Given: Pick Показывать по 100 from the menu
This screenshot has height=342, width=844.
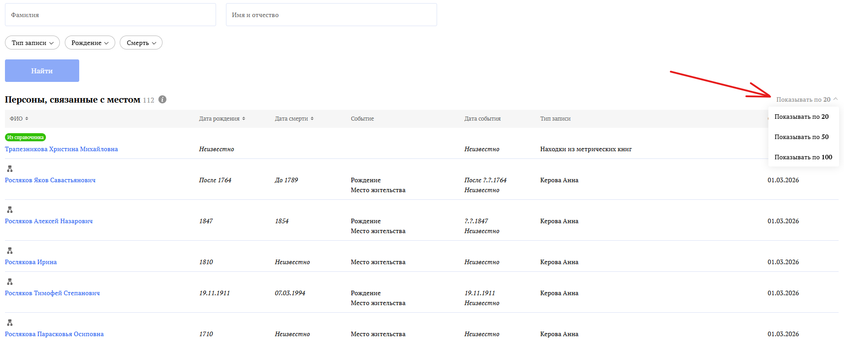Looking at the screenshot, I should pos(803,157).
